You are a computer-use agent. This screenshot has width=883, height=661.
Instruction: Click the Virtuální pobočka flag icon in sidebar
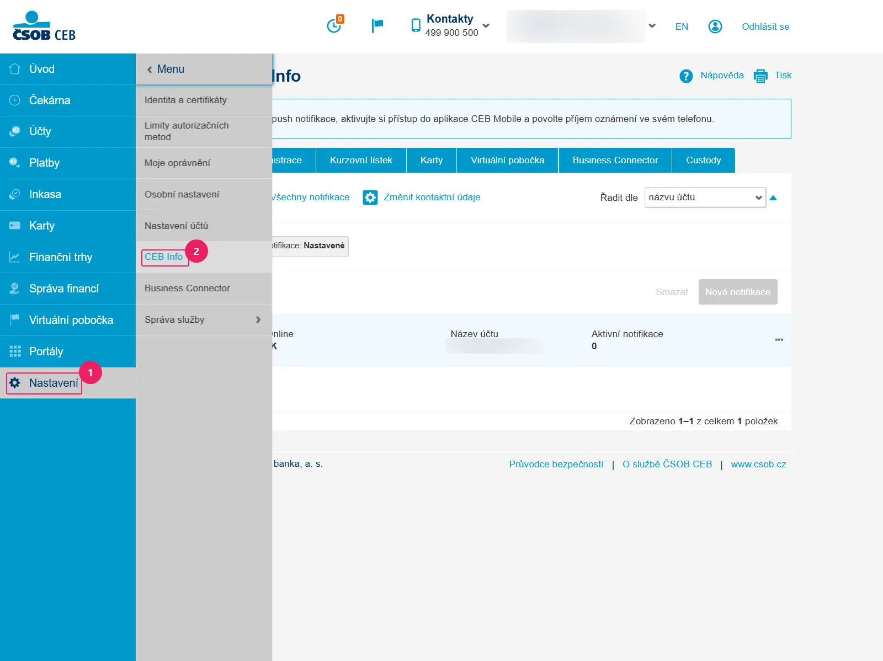coord(15,320)
